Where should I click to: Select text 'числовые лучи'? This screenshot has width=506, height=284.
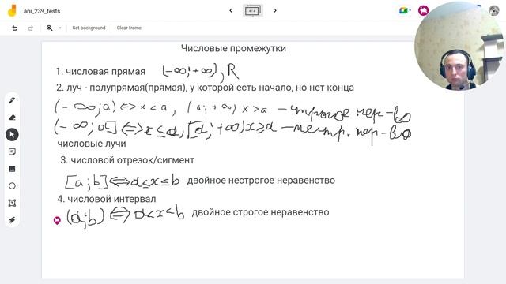coord(92,144)
